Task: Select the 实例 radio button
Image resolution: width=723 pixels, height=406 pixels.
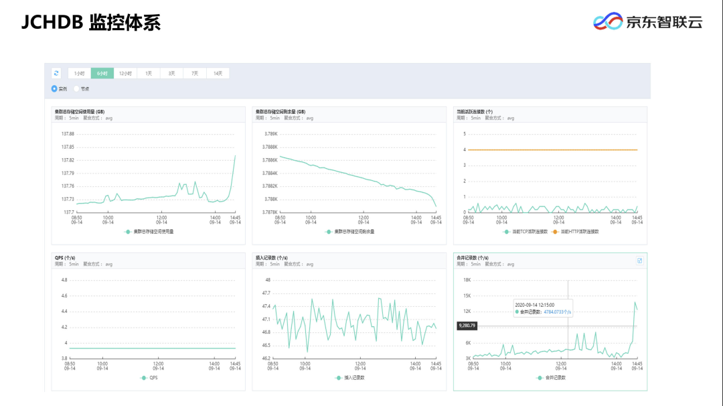Action: [x=55, y=88]
